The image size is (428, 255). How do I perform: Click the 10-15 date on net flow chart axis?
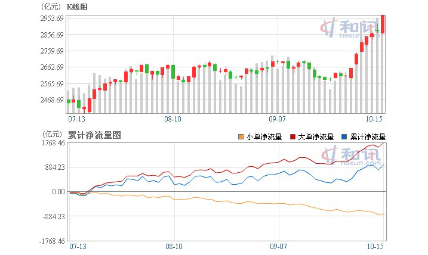click(375, 247)
